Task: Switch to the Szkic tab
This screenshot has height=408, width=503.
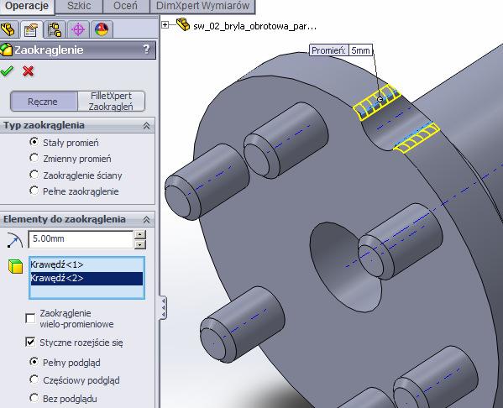Action: (x=79, y=6)
